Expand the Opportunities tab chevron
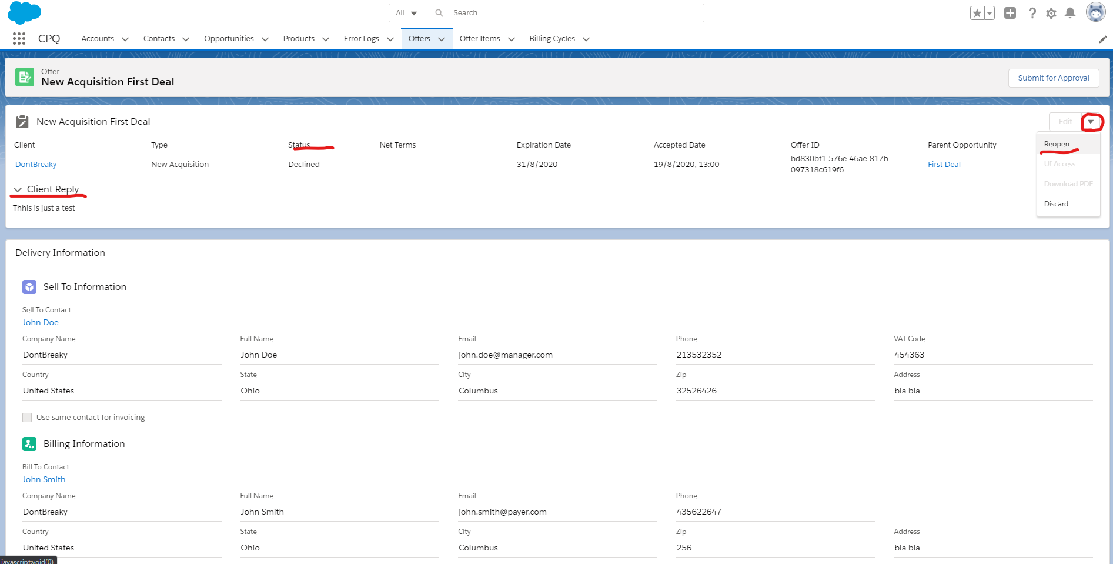The image size is (1113, 564). (x=265, y=39)
